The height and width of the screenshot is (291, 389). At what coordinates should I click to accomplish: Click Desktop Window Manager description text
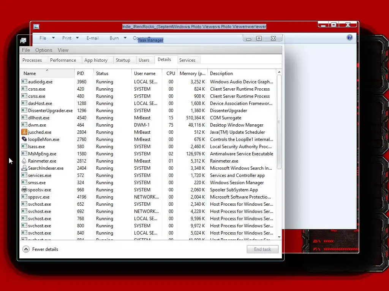237,125
